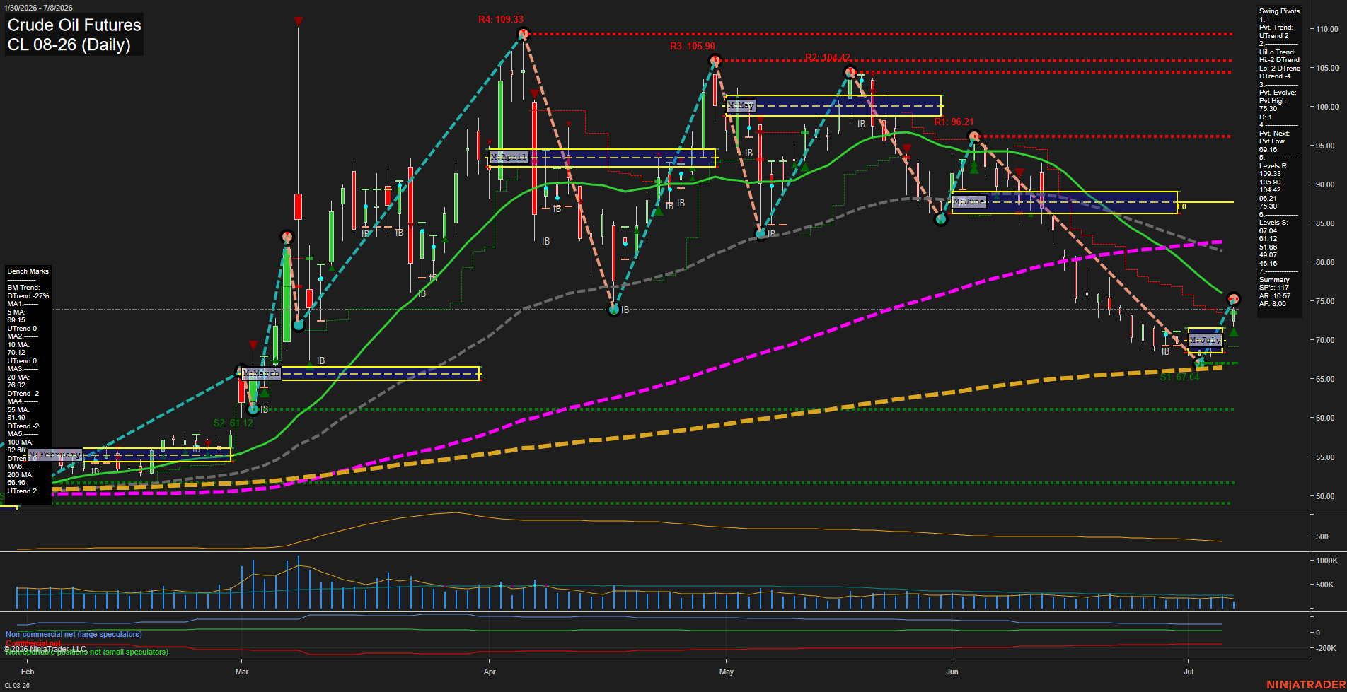Image resolution: width=1347 pixels, height=692 pixels.
Task: Select the M:February monthly range label
Action: coord(55,455)
